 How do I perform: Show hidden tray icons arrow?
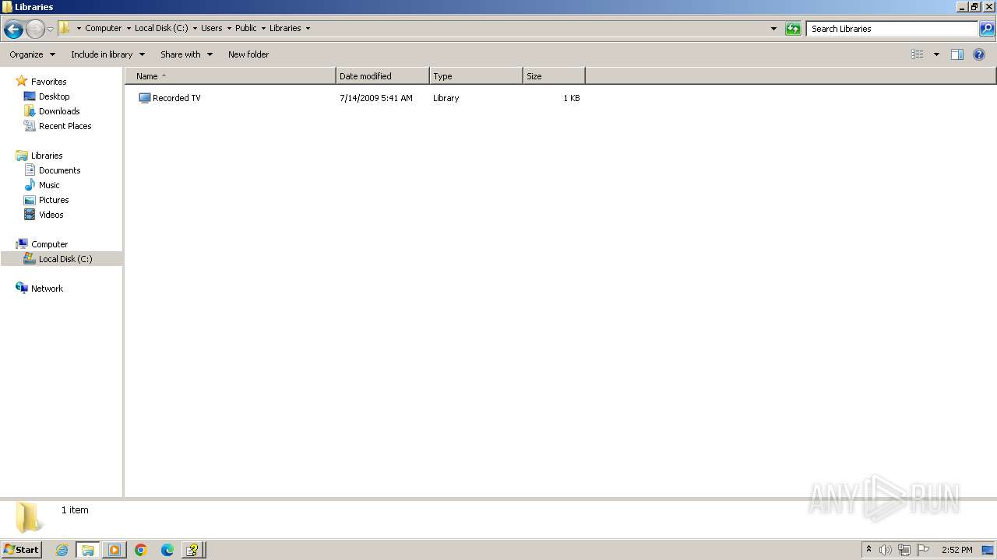click(868, 550)
